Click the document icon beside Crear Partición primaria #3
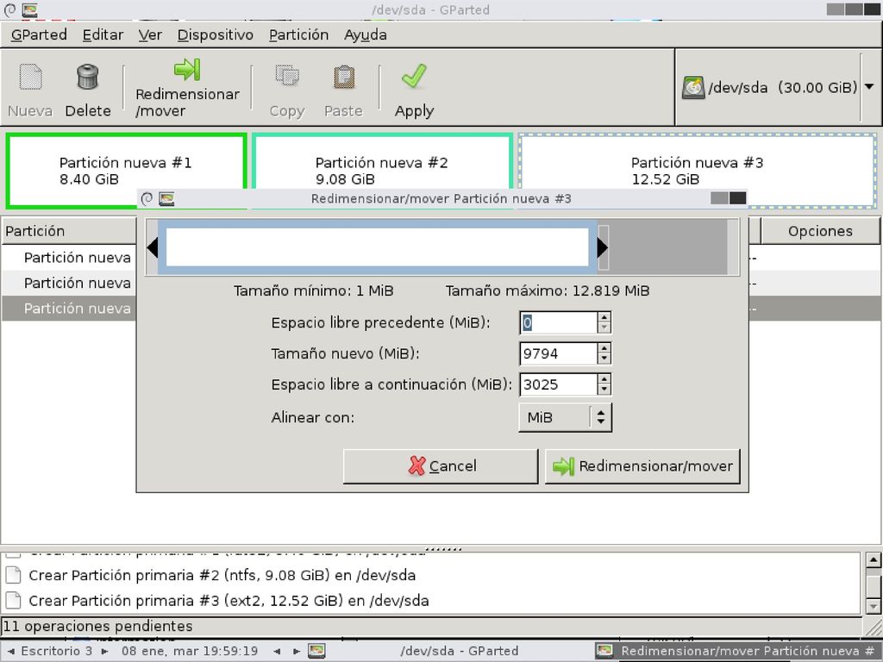Image resolution: width=883 pixels, height=662 pixels. point(13,601)
